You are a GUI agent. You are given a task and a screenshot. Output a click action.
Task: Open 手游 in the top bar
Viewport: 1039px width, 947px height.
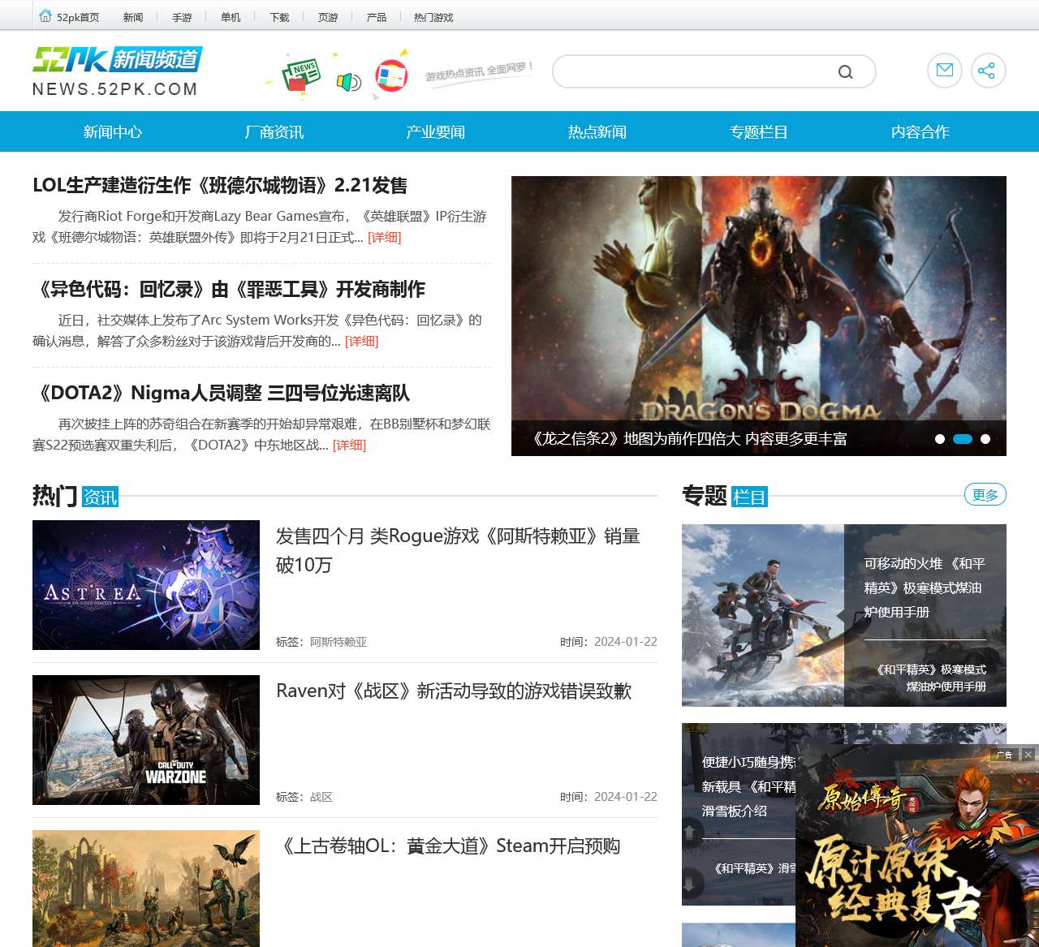(182, 17)
